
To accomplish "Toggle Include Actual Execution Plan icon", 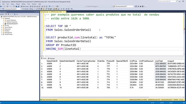I will click(46, 9).
